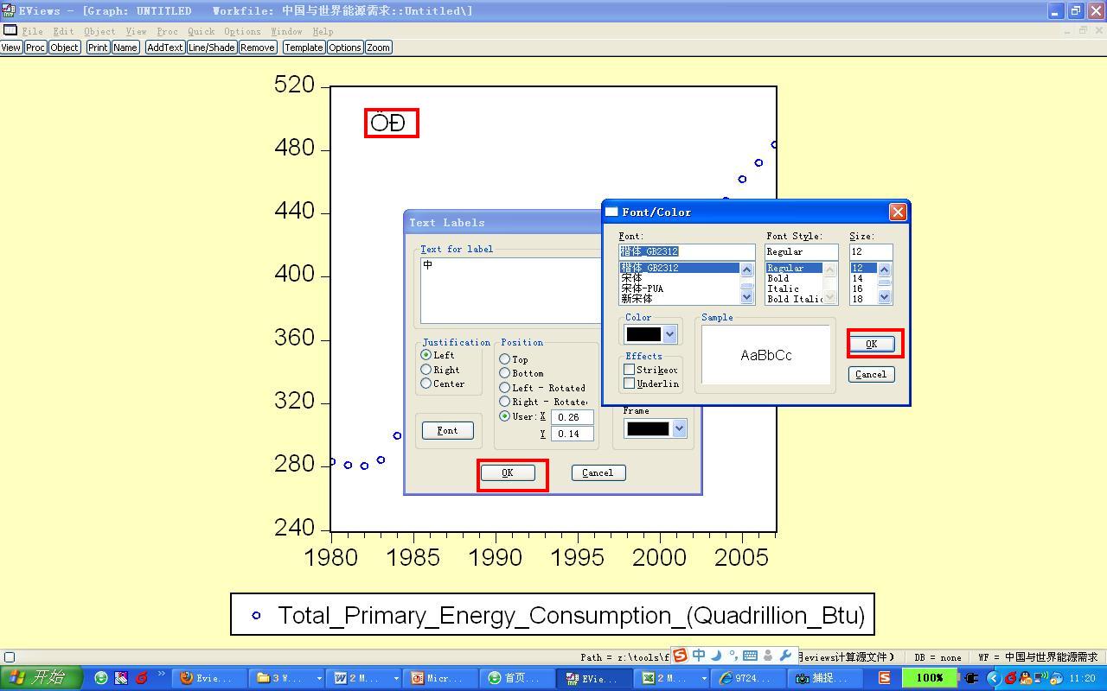The image size is (1107, 691).
Task: Open the Quick menu
Action: (x=201, y=31)
